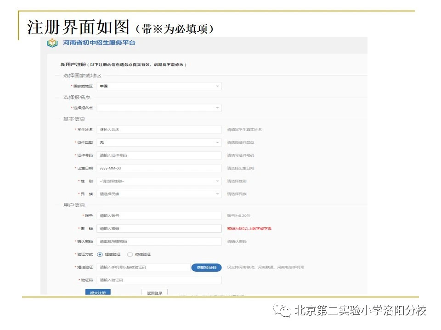Click the 证件号码 input field

click(158, 155)
